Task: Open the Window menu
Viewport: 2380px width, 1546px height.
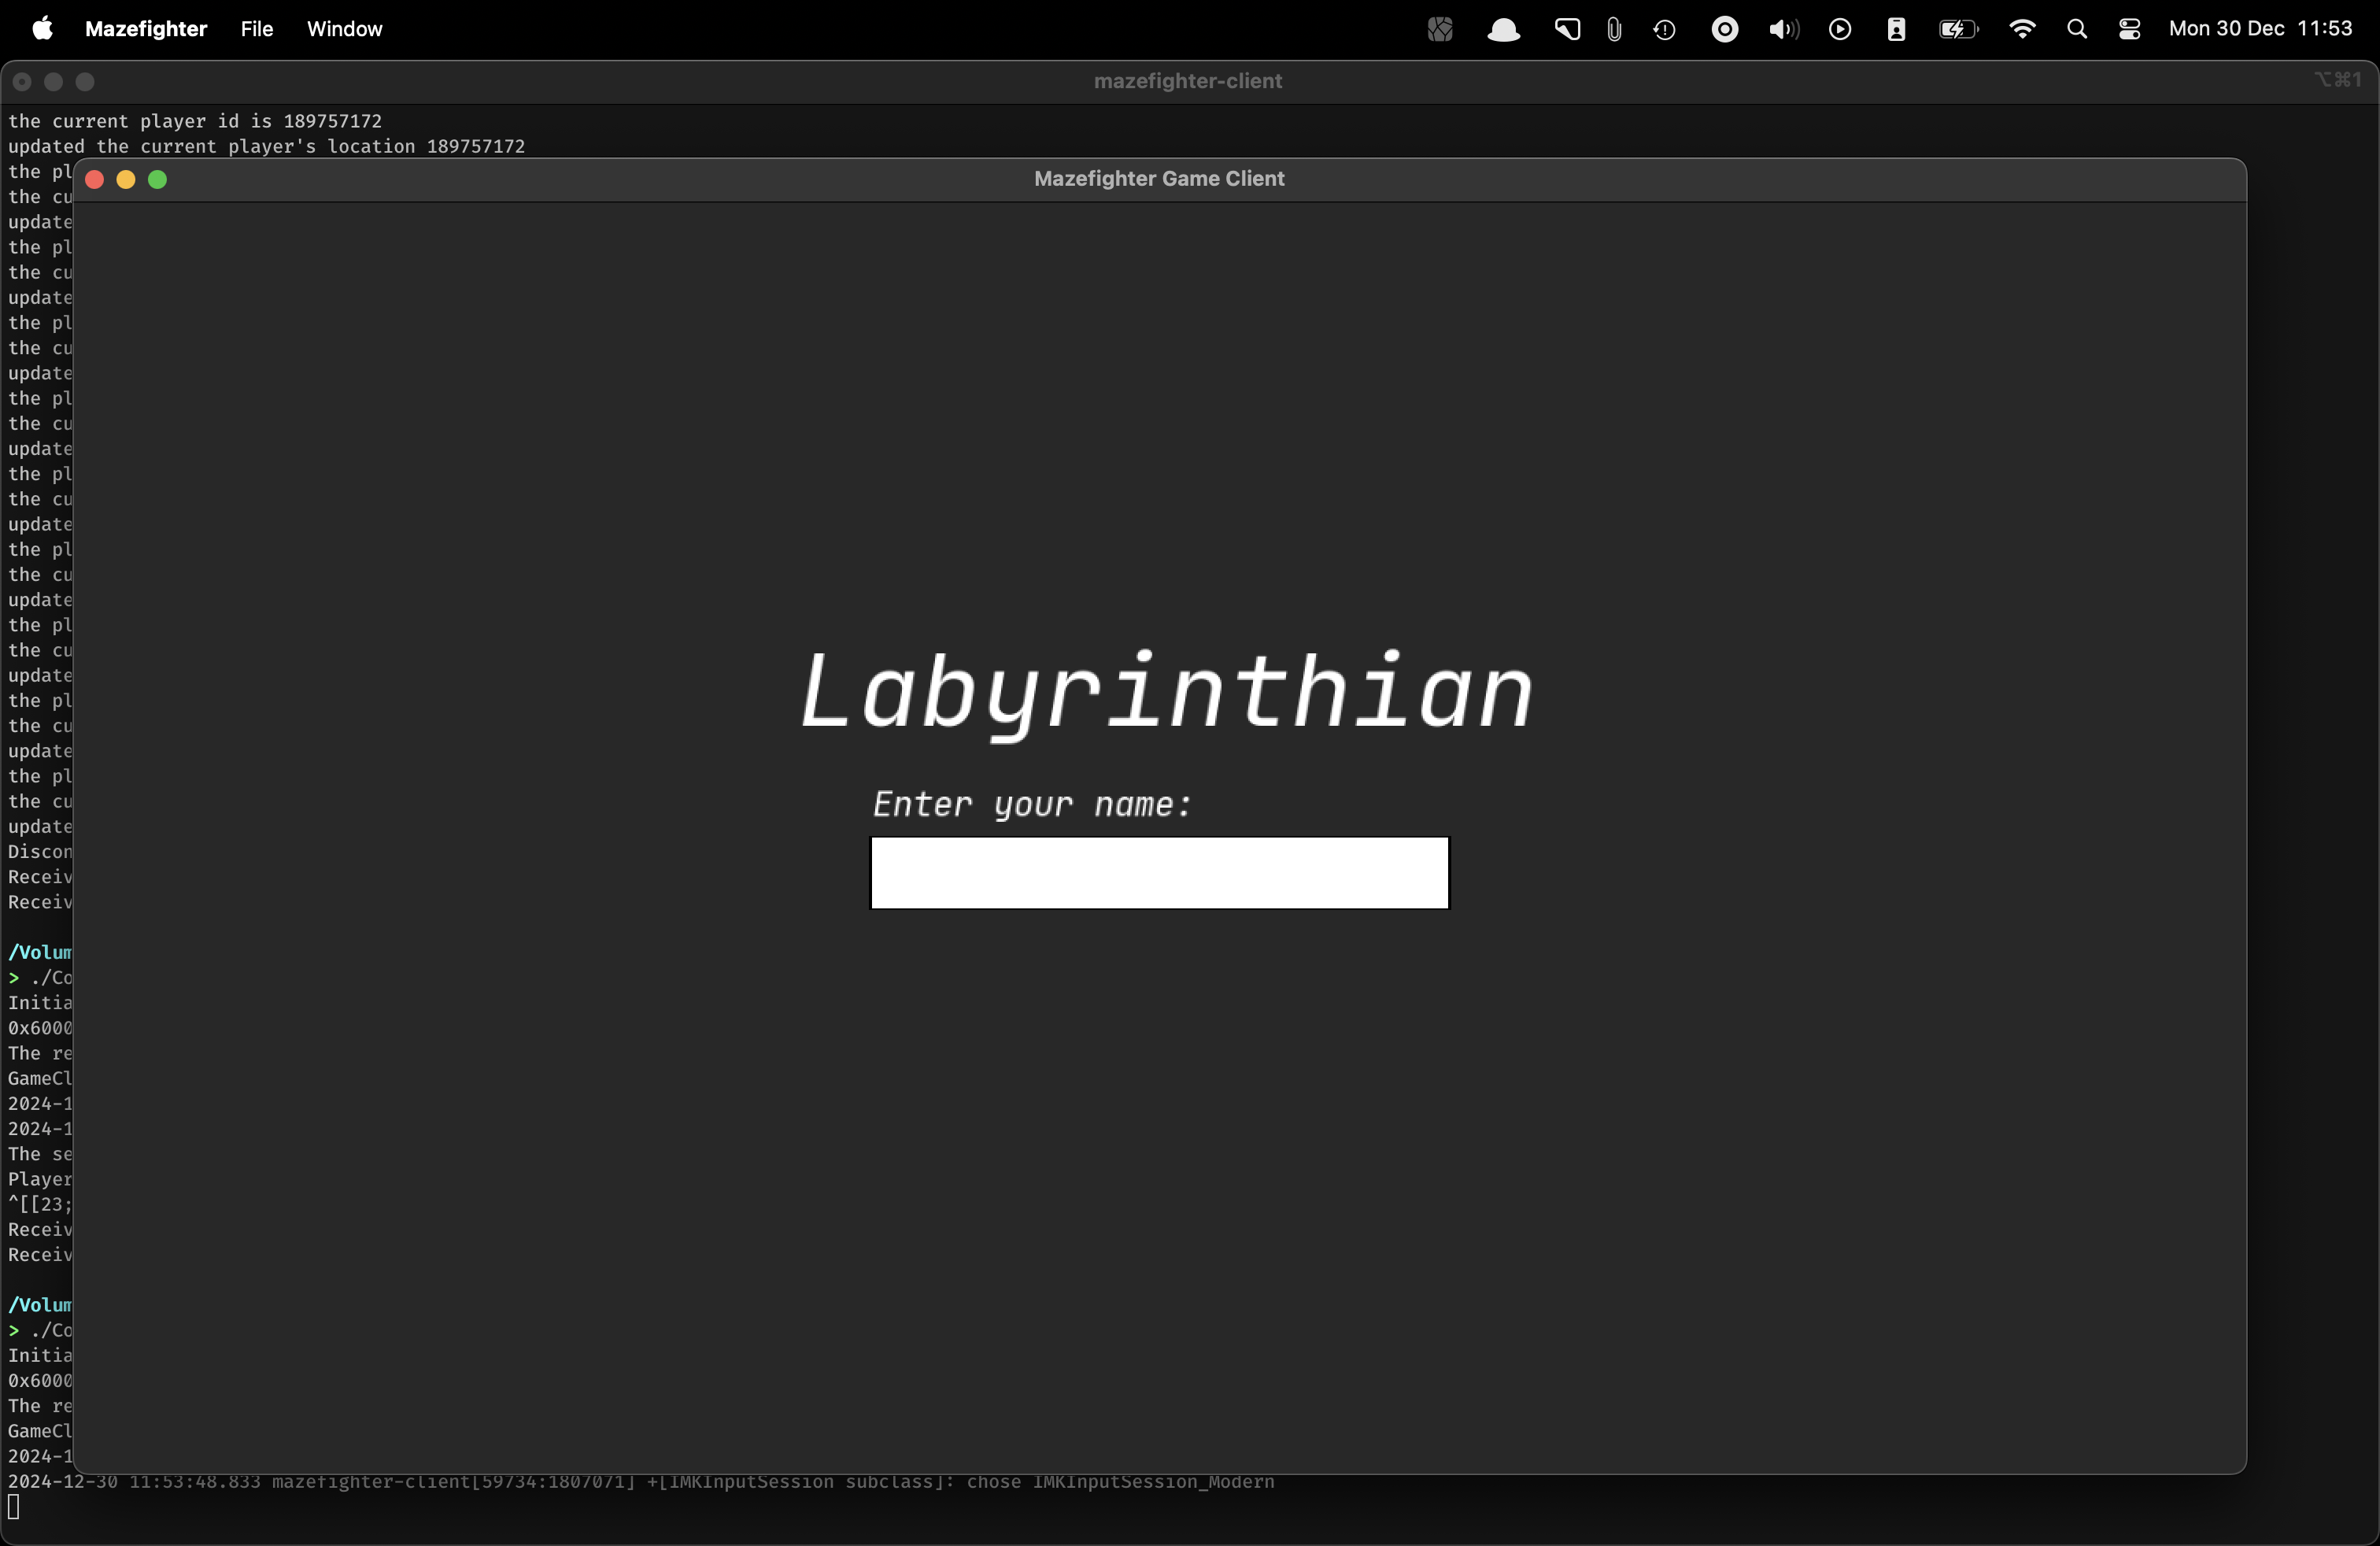Action: pyautogui.click(x=344, y=29)
